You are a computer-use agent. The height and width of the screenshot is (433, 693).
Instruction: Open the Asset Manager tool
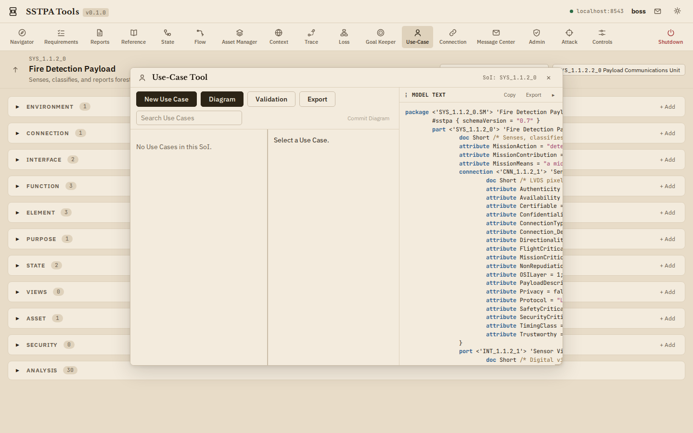pos(239,37)
